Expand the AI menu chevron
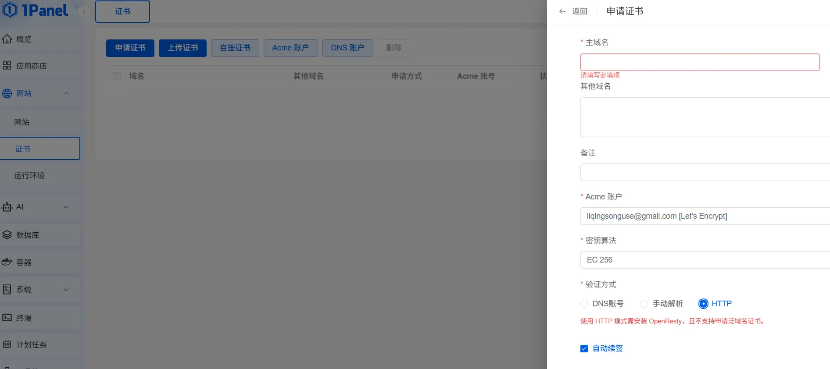 (x=66, y=207)
